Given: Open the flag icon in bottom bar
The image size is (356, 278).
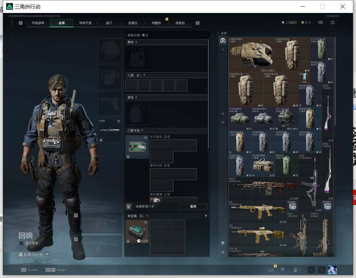Looking at the screenshot, I should click(283, 269).
